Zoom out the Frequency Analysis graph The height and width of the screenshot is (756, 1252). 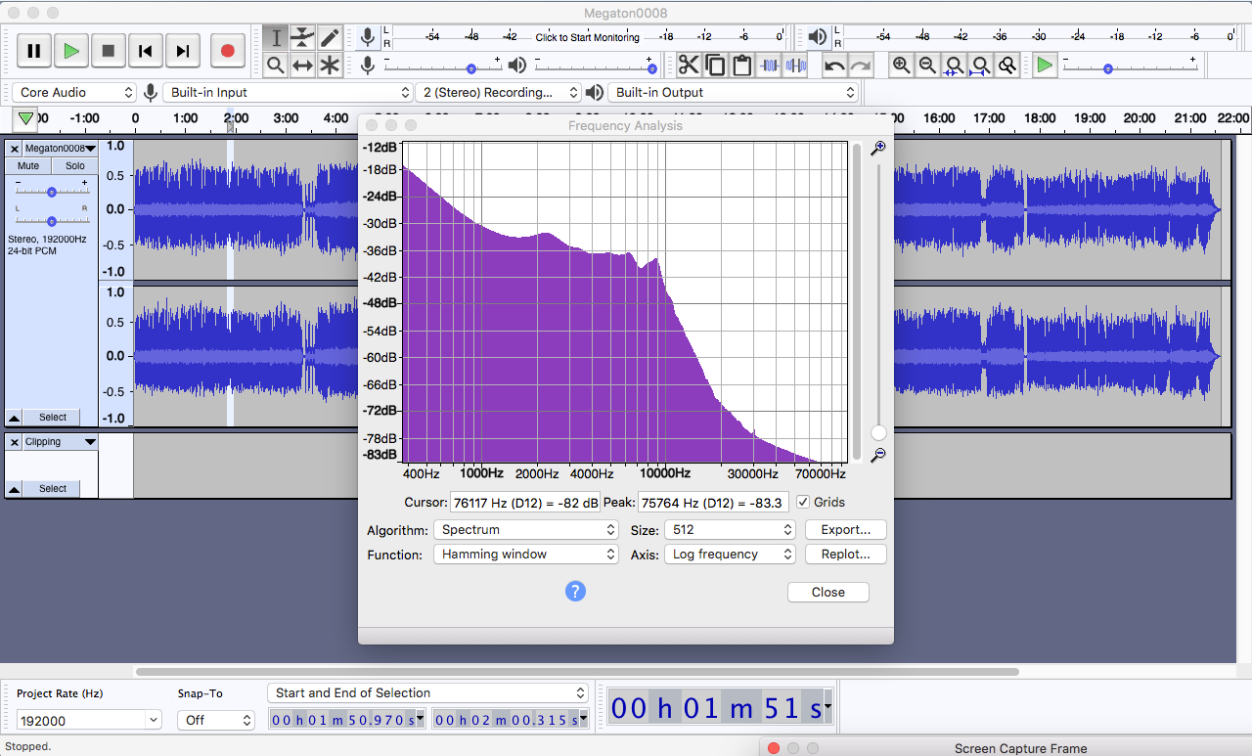coord(877,455)
